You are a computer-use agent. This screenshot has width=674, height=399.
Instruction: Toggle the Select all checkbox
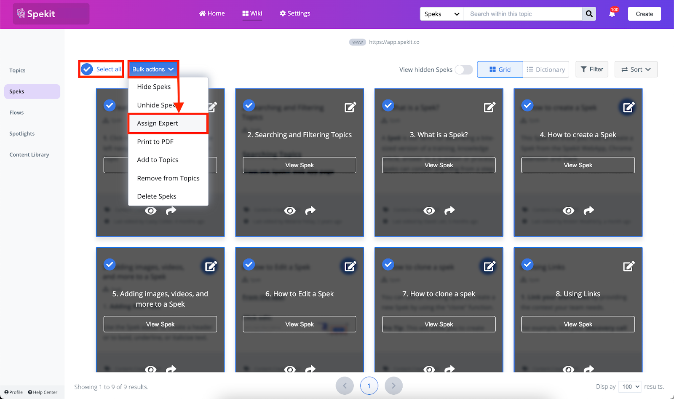pos(87,69)
